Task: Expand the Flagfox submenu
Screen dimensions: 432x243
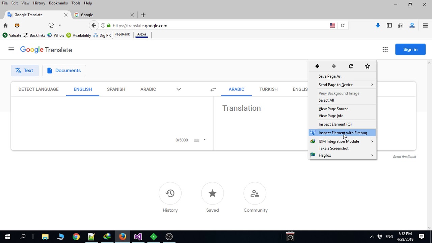Action: pyautogui.click(x=372, y=155)
